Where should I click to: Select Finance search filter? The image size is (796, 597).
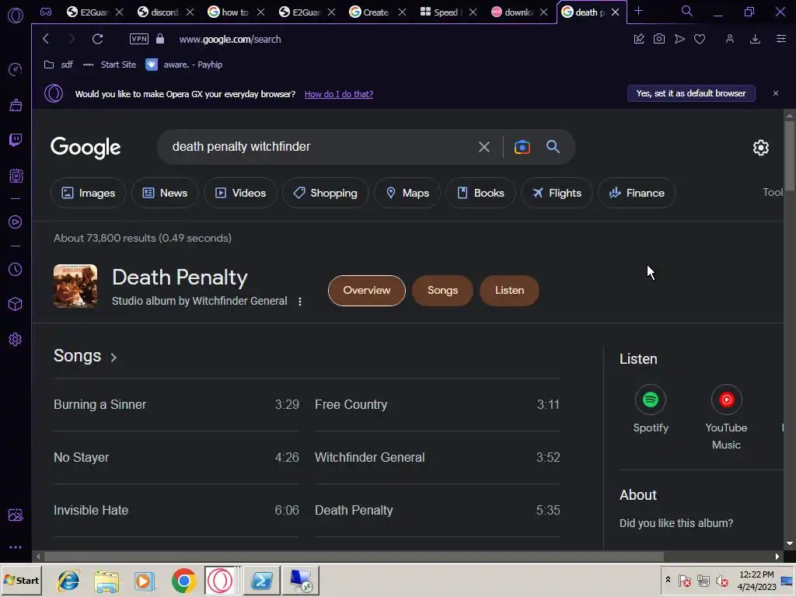(637, 193)
